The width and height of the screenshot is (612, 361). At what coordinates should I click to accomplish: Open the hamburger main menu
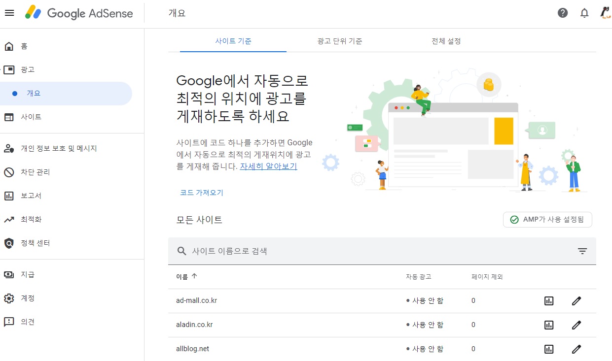[9, 13]
